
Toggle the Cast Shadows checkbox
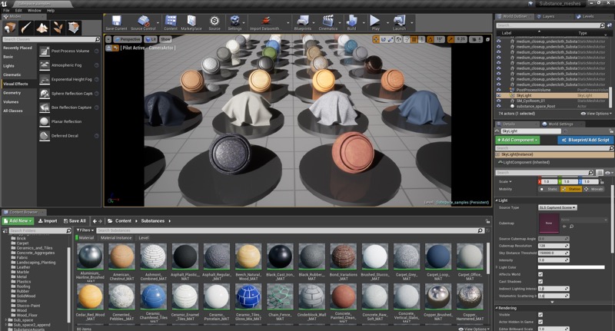point(540,281)
